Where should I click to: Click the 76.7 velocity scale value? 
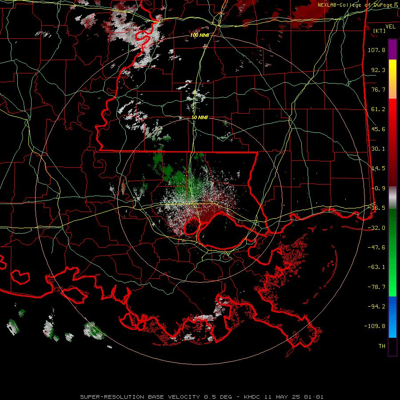(378, 89)
